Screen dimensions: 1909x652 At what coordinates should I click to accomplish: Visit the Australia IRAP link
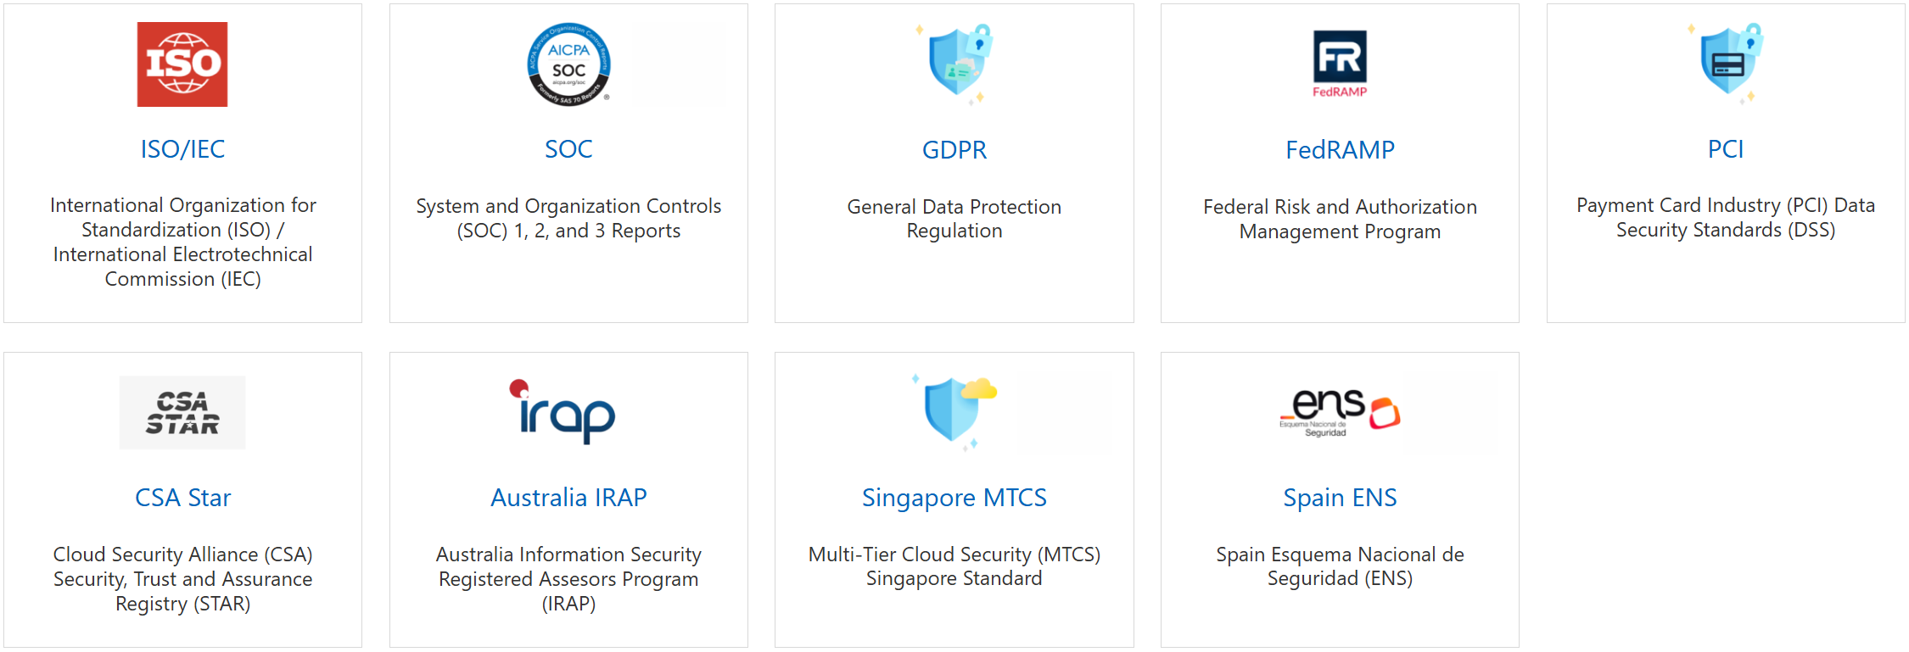coord(568,498)
